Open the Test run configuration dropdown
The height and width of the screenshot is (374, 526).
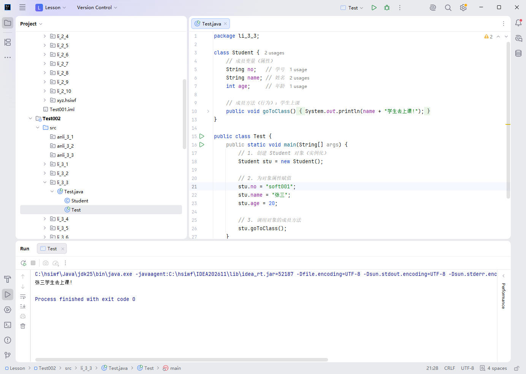(352, 8)
